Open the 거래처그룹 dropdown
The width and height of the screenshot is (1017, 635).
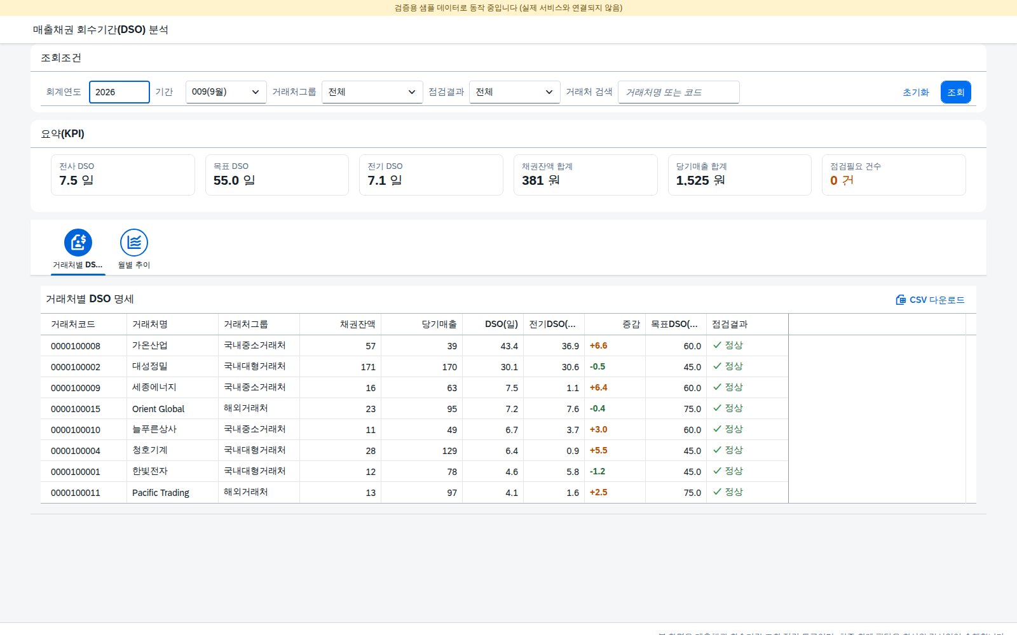(x=372, y=92)
